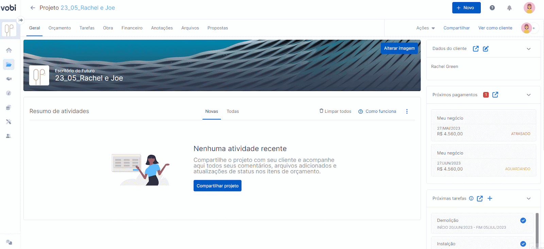
Task: Click the project logo on the banner
Action: pos(39,75)
